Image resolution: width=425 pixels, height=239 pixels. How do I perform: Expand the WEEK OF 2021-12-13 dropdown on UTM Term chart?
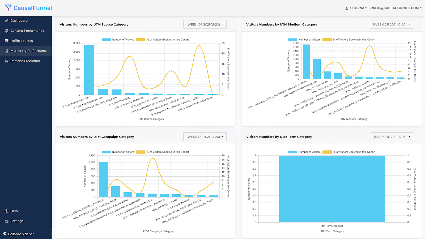[392, 136]
